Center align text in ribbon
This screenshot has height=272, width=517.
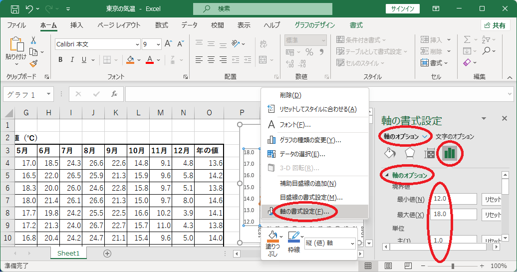(211, 60)
